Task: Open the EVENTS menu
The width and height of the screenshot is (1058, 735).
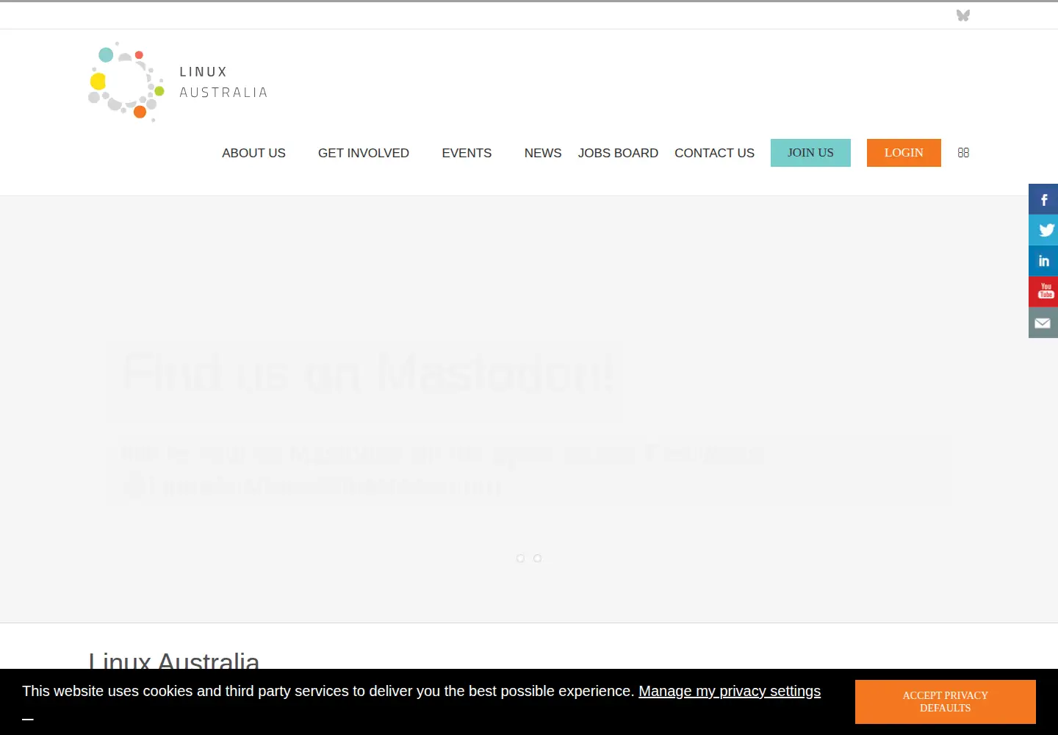Action: point(467,153)
